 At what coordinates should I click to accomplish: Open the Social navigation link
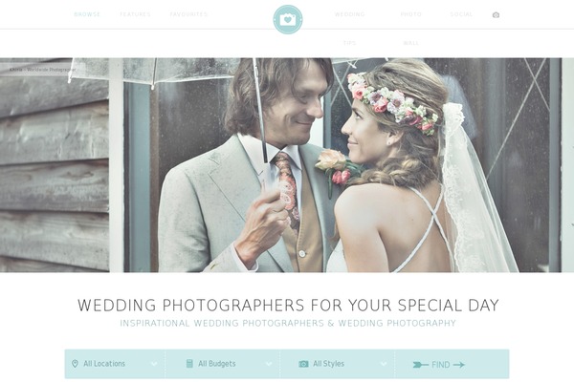(461, 14)
